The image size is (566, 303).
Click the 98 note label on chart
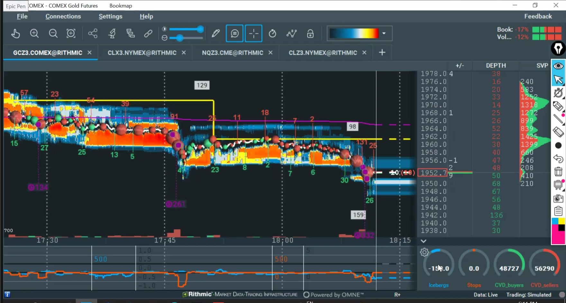353,126
